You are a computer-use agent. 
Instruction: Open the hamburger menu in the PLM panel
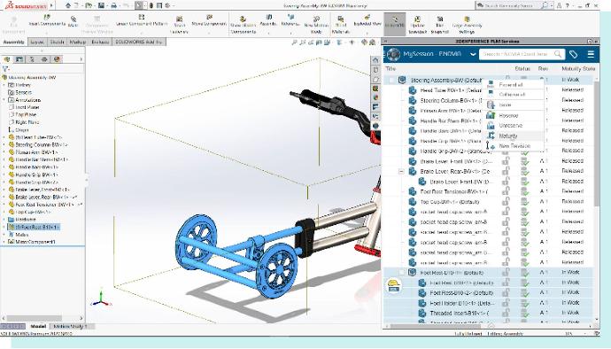pyautogui.click(x=591, y=54)
